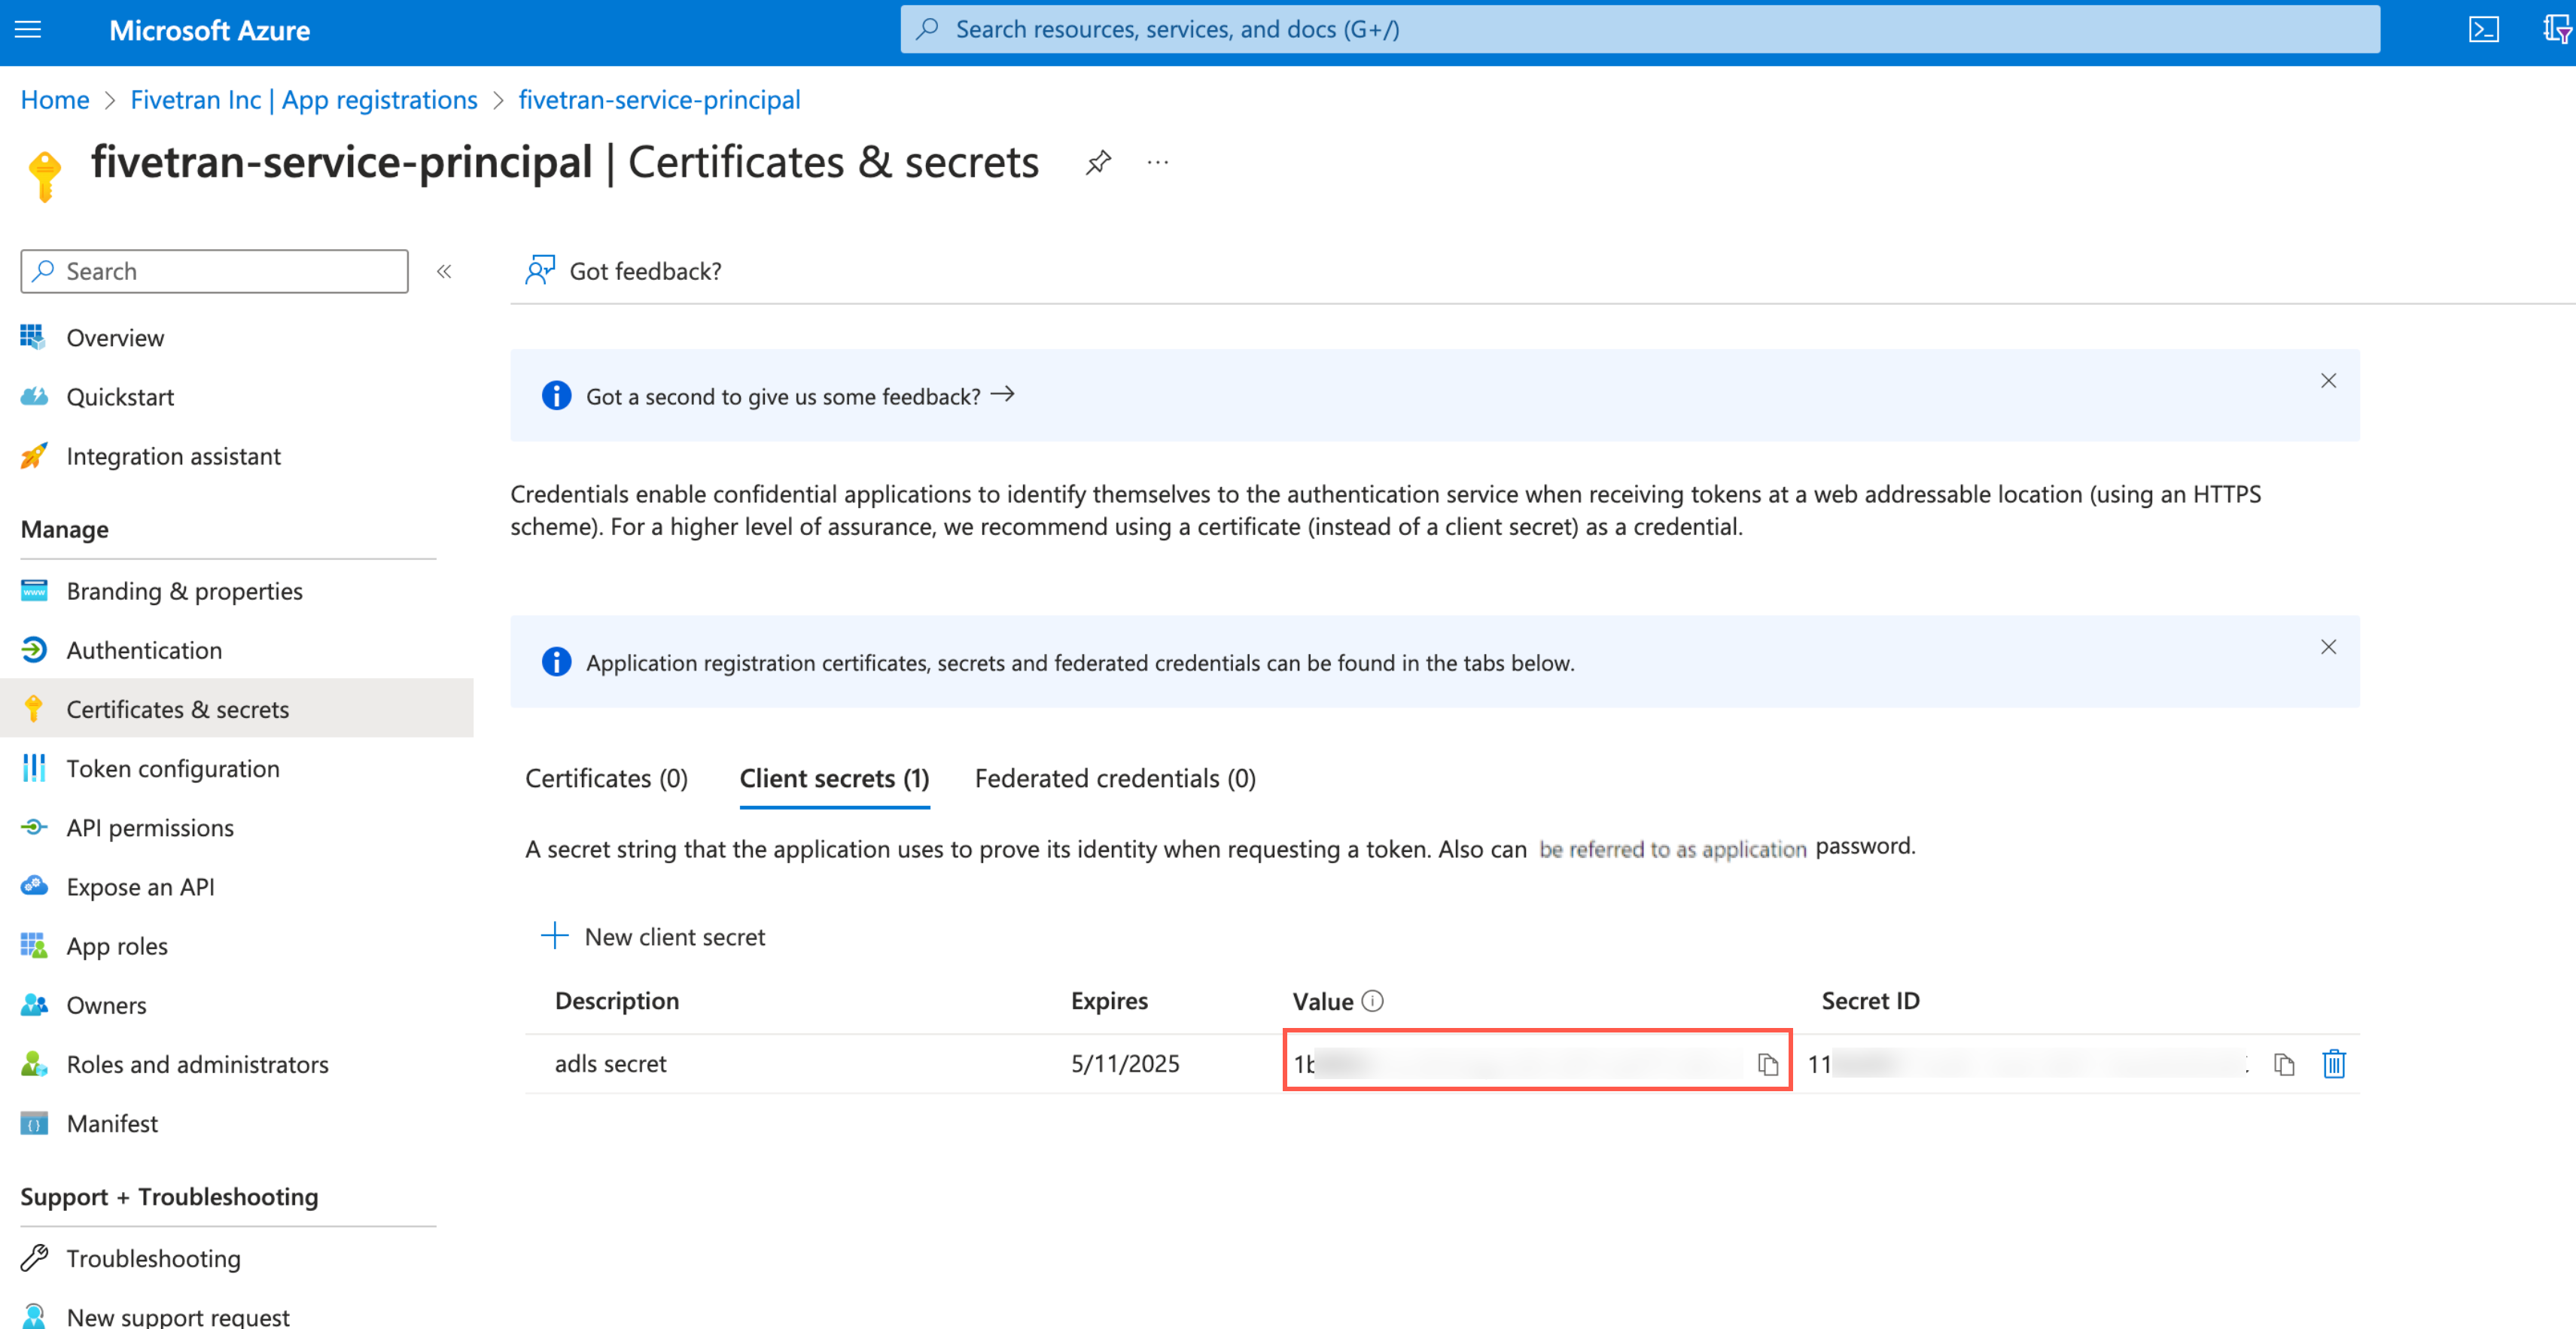Click the Expires column header

[x=1109, y=1000]
